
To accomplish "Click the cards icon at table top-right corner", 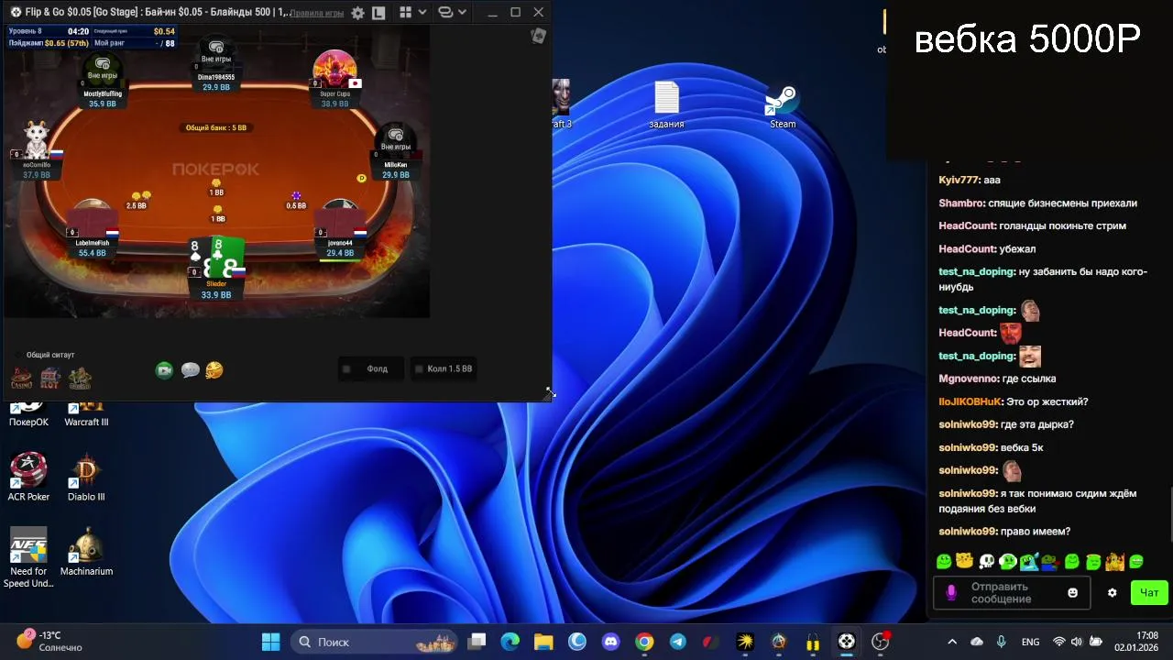I will click(x=538, y=36).
